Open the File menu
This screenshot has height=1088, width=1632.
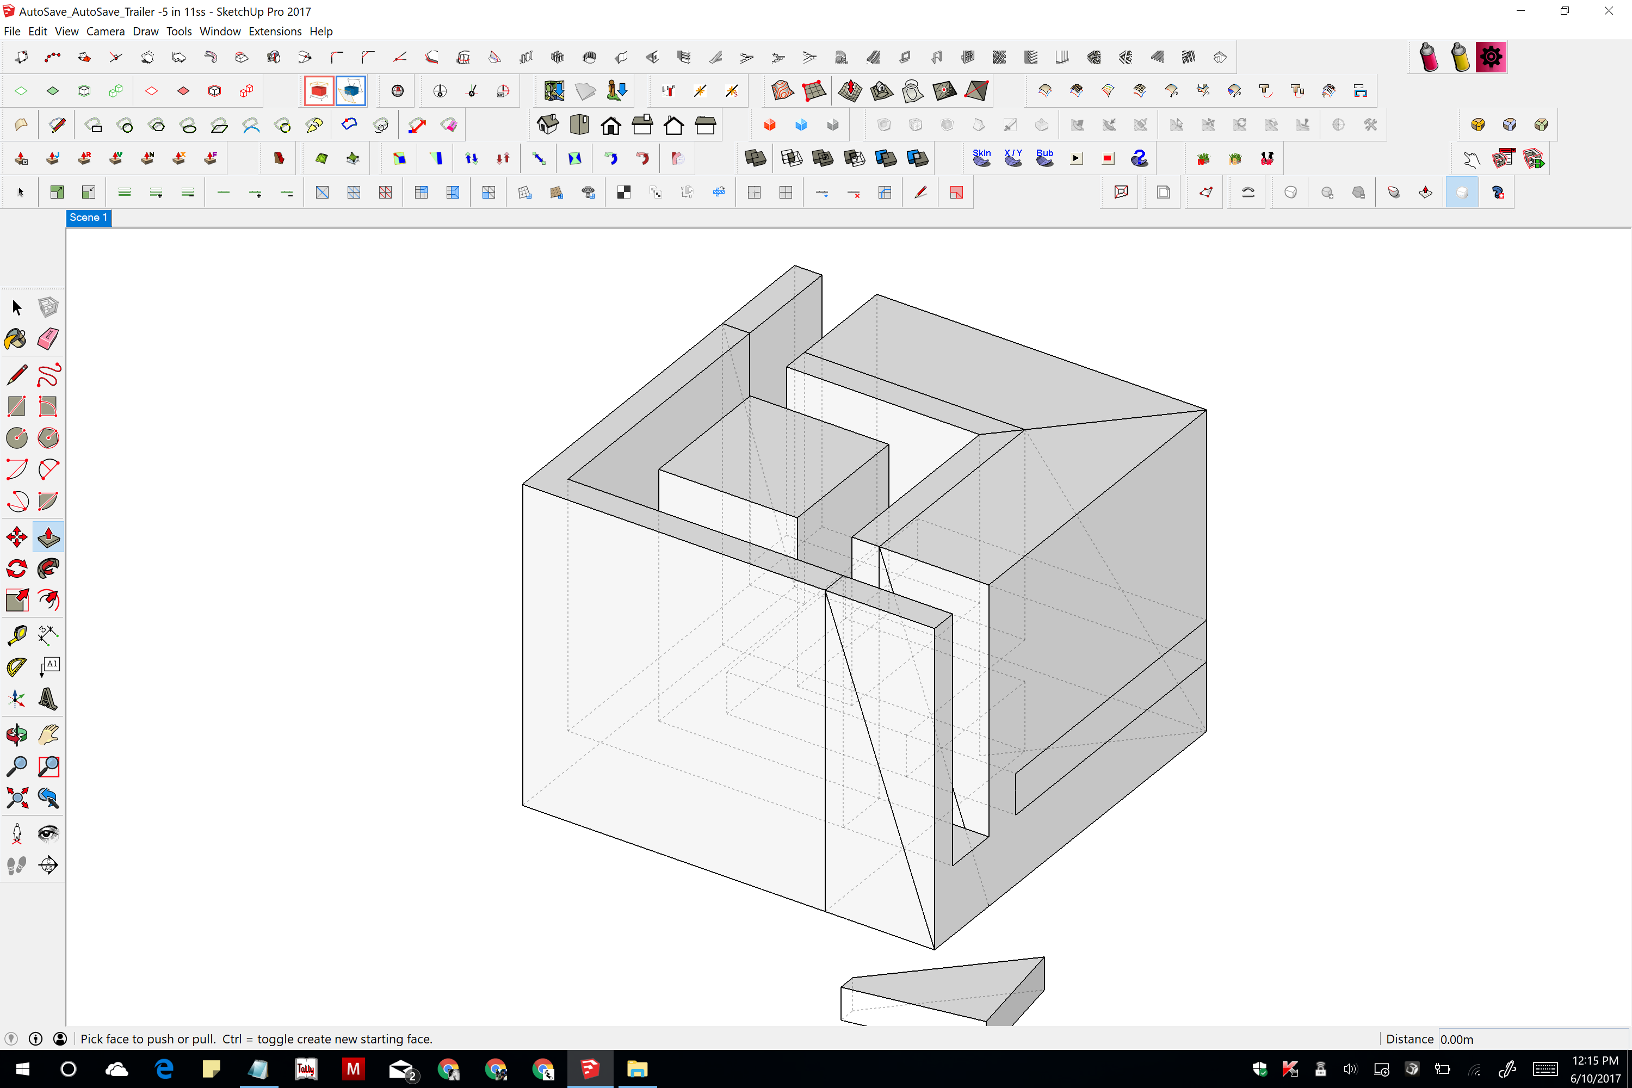(x=12, y=31)
